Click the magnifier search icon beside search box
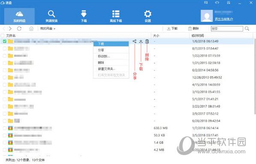This screenshot has height=164, width=256. 247,29
